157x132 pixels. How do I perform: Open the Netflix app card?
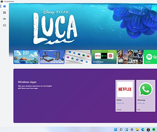click(125, 96)
